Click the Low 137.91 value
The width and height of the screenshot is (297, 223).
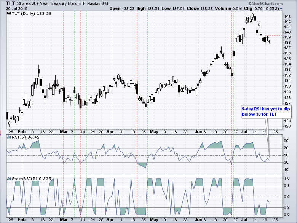tap(173, 8)
